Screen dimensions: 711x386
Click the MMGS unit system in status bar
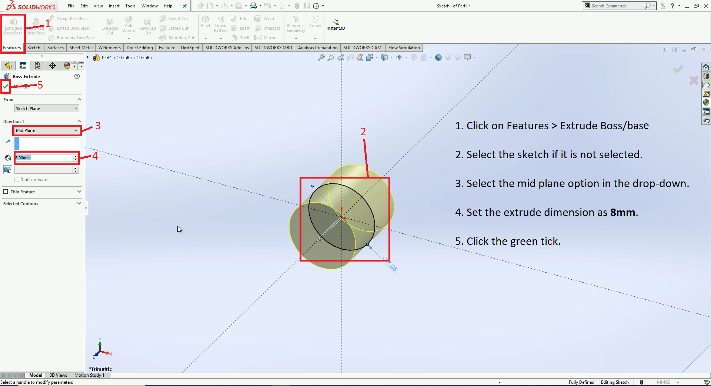point(664,382)
